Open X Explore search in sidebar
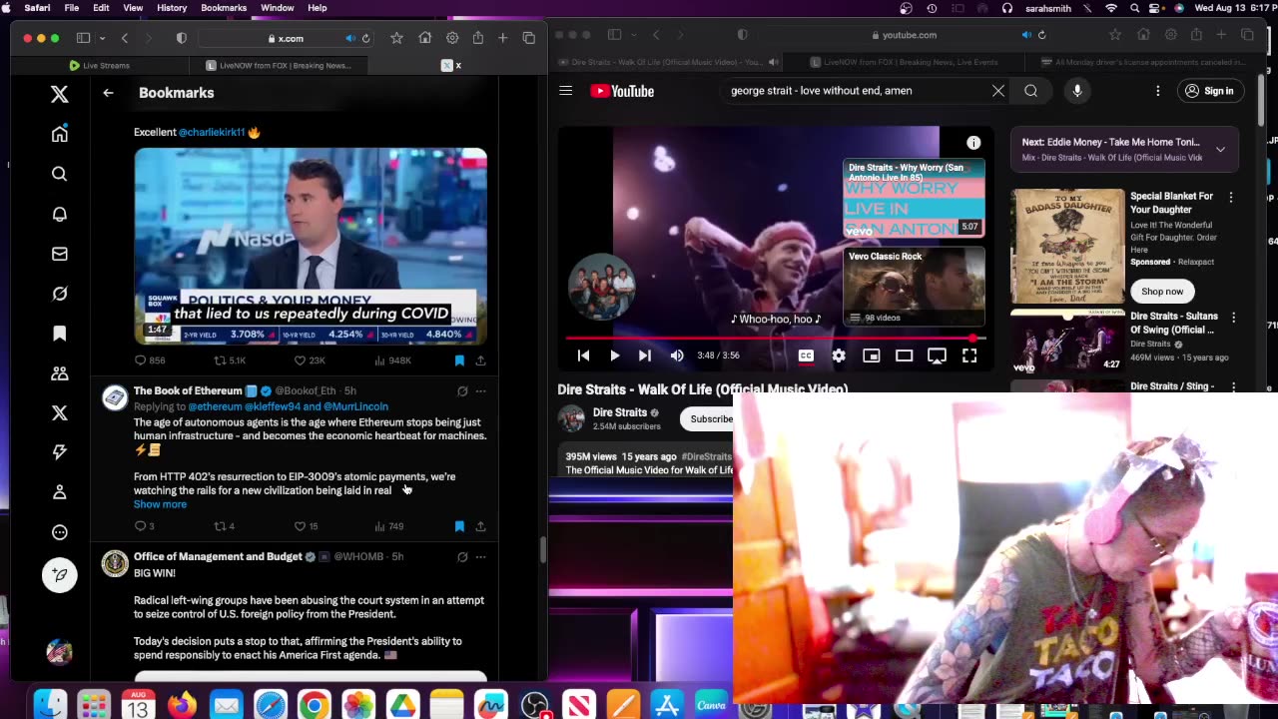 [60, 174]
